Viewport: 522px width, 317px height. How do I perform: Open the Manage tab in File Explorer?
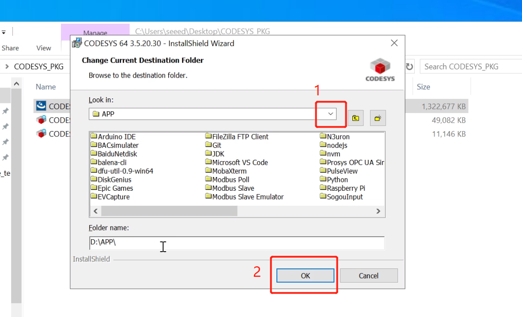[95, 33]
